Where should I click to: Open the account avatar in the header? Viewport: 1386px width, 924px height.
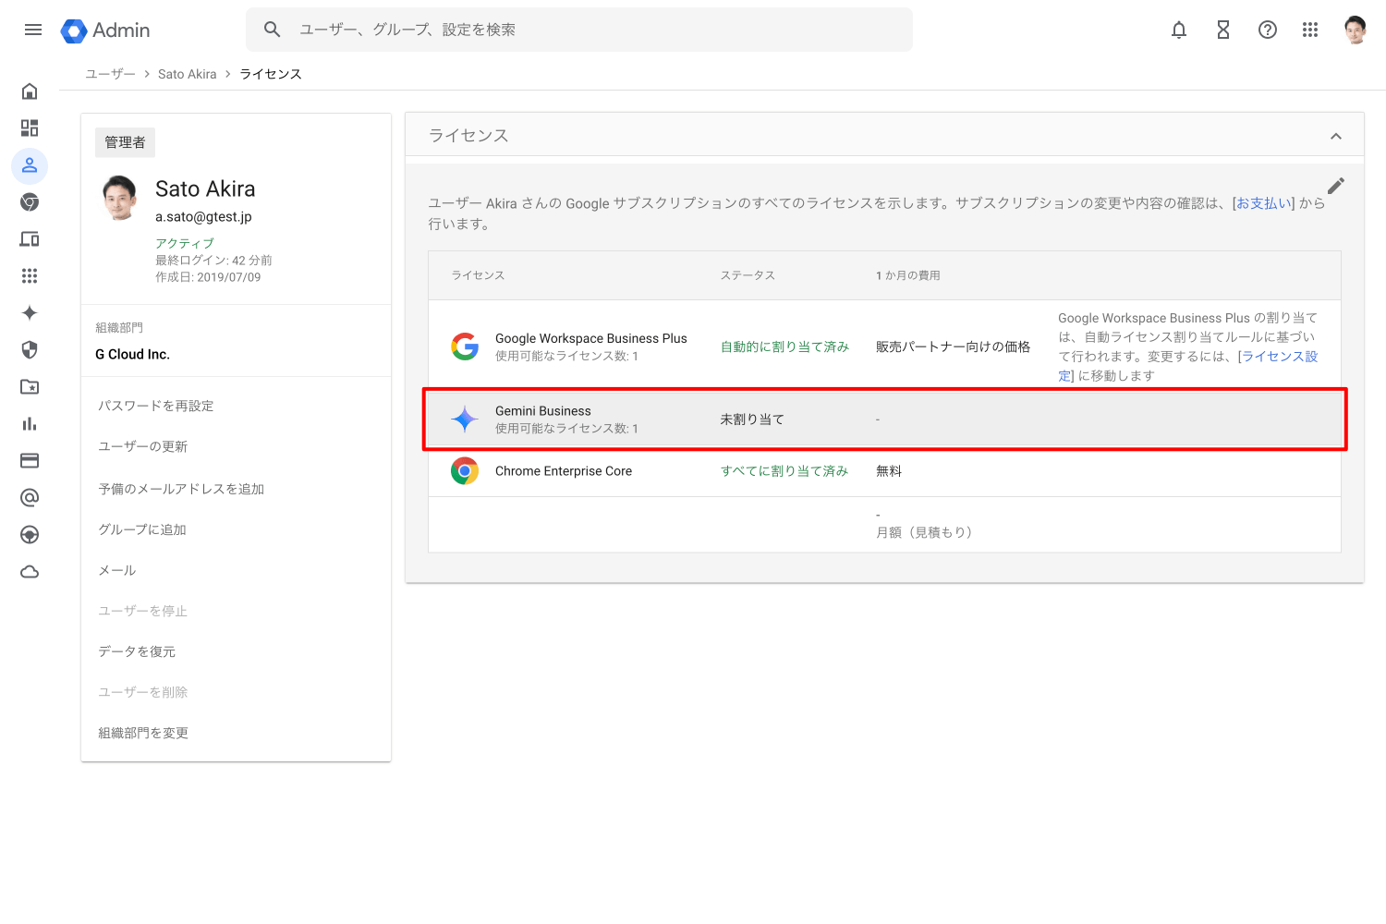[x=1356, y=30]
